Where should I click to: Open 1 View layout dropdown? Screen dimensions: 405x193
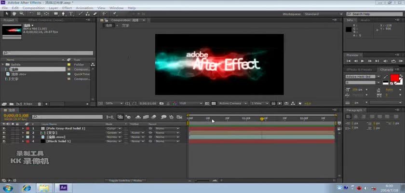click(x=259, y=103)
